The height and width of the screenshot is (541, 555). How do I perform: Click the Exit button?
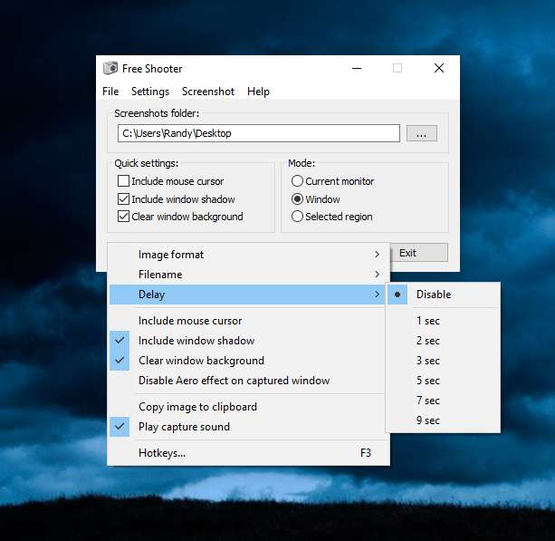pyautogui.click(x=419, y=253)
